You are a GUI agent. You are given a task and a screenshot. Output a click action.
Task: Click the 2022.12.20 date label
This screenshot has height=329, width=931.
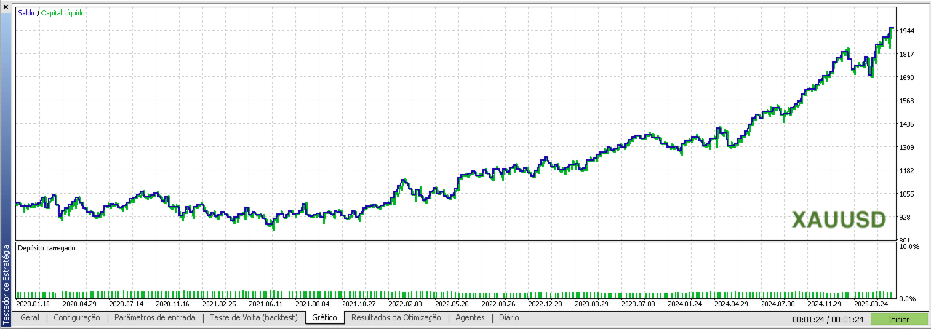[546, 304]
